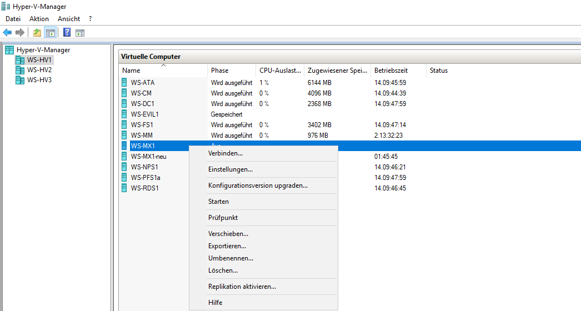581x311 pixels.
Task: Toggle the action pane toolbar icon
Action: (x=80, y=33)
